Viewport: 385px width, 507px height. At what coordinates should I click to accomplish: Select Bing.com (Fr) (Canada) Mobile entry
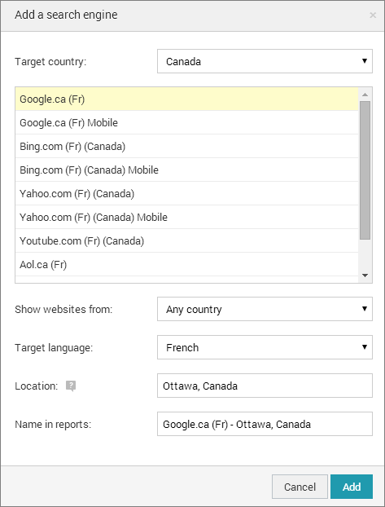click(186, 170)
